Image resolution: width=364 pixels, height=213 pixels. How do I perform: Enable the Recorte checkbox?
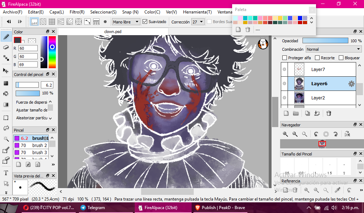[x=317, y=58]
